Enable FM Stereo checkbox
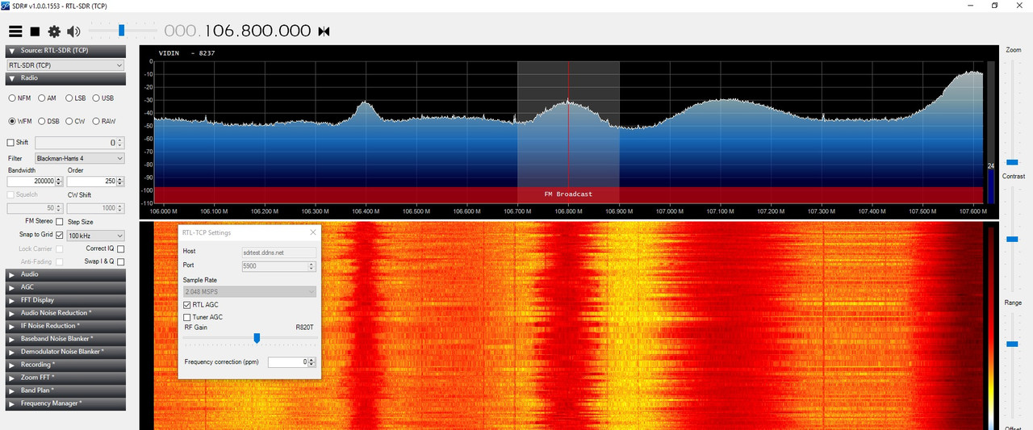The image size is (1033, 430). pyautogui.click(x=61, y=221)
